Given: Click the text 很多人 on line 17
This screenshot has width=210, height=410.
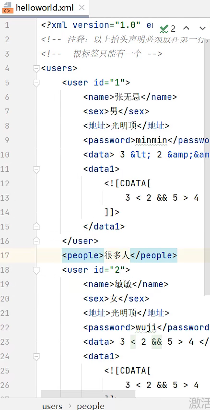Looking at the screenshot, I should [117, 255].
